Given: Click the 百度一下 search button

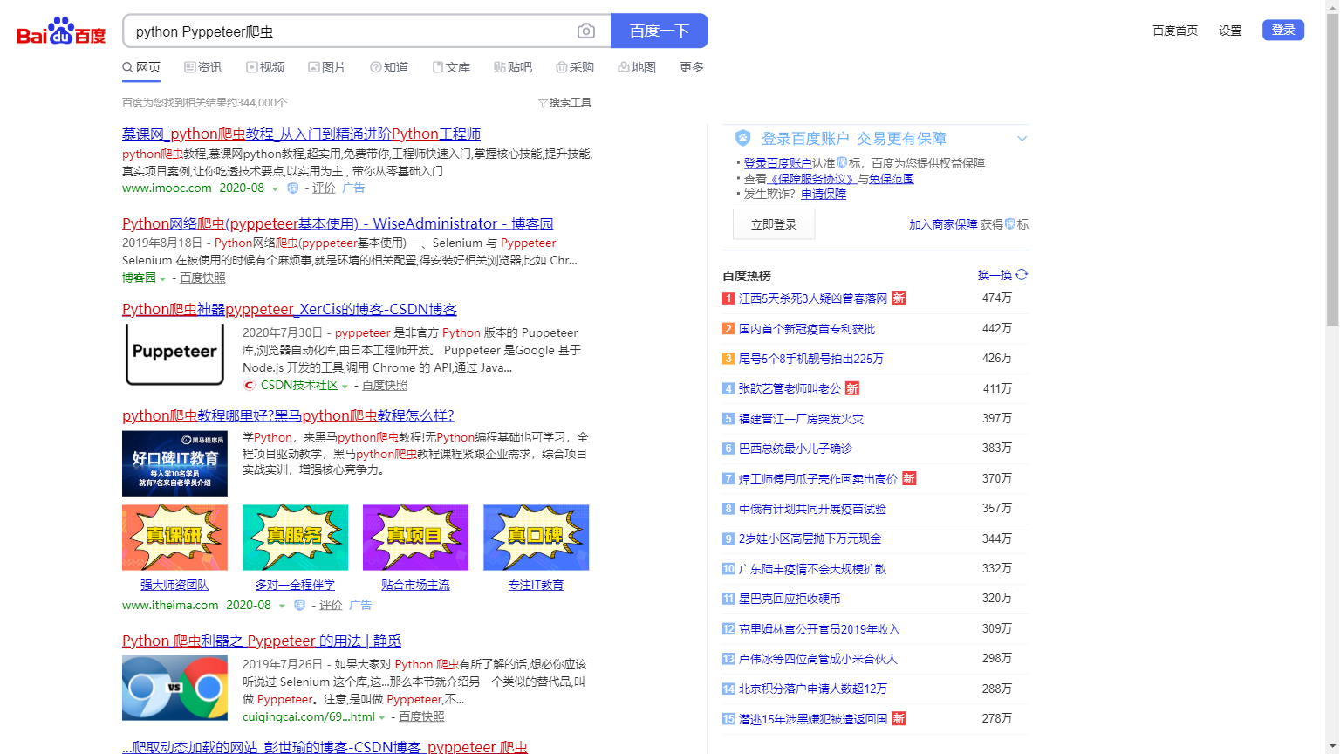Looking at the screenshot, I should pos(660,31).
